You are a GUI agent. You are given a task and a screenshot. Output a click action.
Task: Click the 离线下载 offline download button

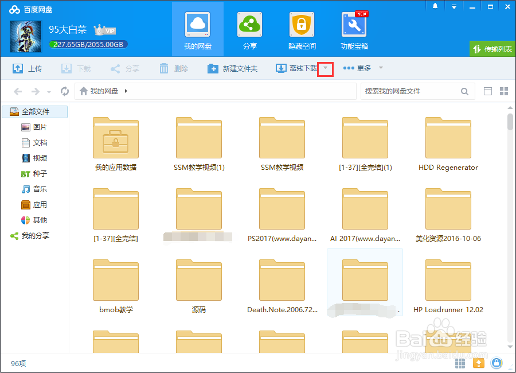296,68
